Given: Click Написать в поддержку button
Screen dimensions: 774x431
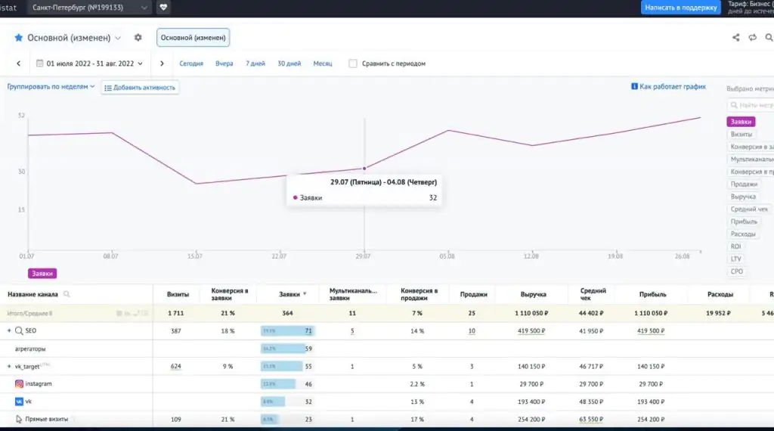Looking at the screenshot, I should 681,8.
